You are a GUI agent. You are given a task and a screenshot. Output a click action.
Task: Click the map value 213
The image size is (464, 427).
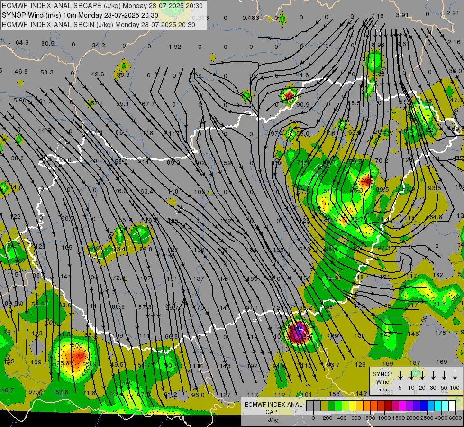[x=304, y=250]
